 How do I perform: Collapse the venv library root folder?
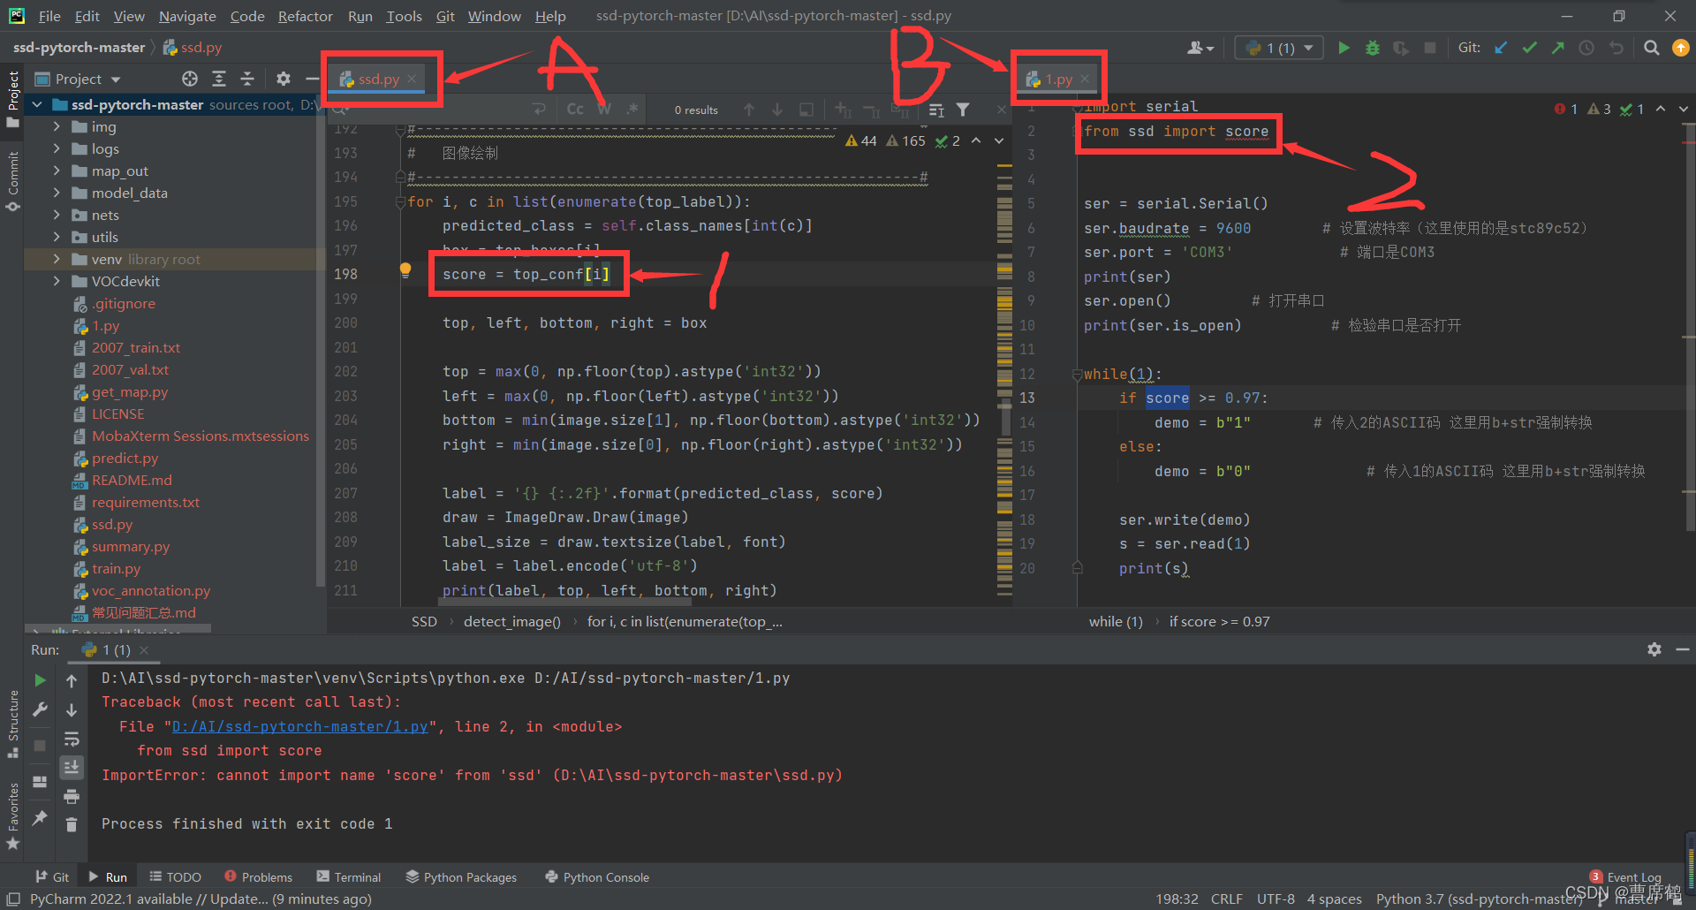click(x=56, y=259)
